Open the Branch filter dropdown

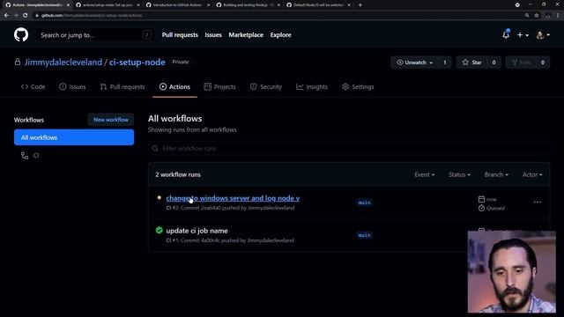pyautogui.click(x=496, y=174)
